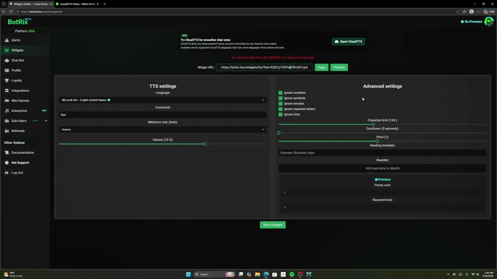Go to the Chat Bot menu item

pos(24,60)
